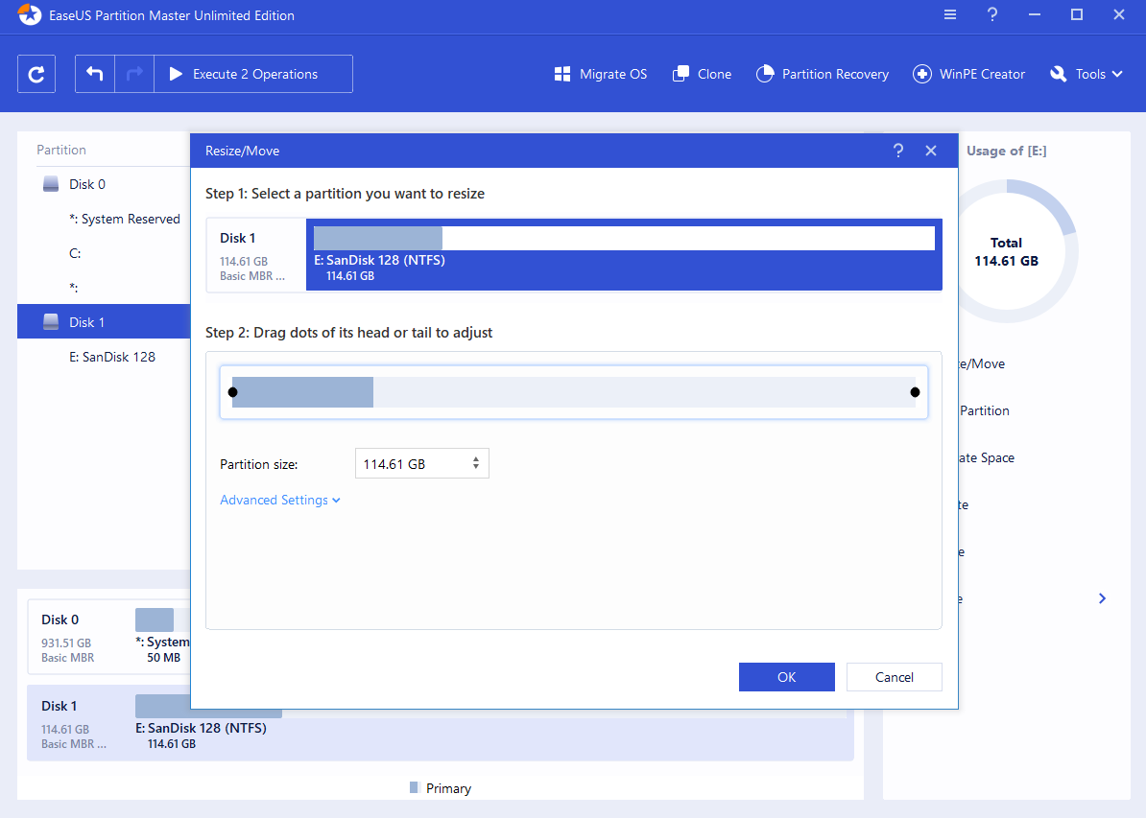Select E: SanDisk 128 in partition list
The width and height of the screenshot is (1146, 818).
(x=104, y=357)
